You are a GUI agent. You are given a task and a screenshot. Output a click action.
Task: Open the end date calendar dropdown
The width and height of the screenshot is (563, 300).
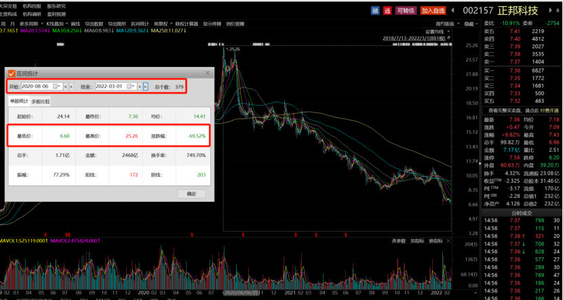pyautogui.click(x=132, y=87)
